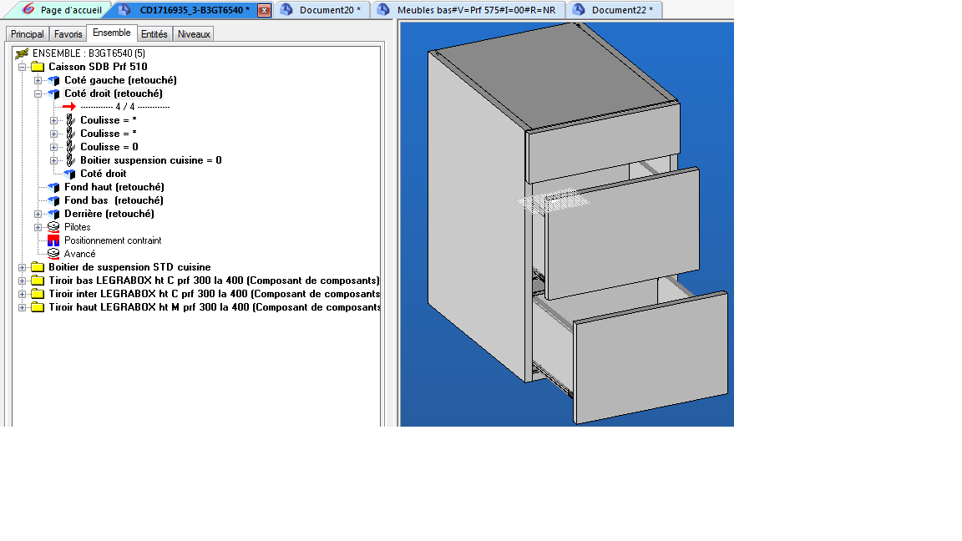The height and width of the screenshot is (541, 962).
Task: Select the Positionnement contraint text row
Action: [113, 240]
